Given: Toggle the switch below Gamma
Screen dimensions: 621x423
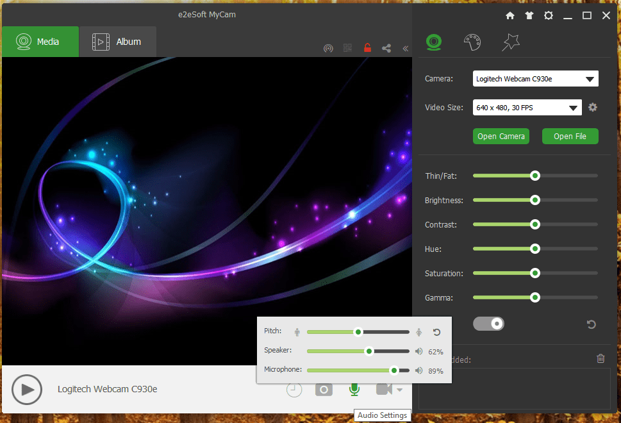Looking at the screenshot, I should pos(488,324).
